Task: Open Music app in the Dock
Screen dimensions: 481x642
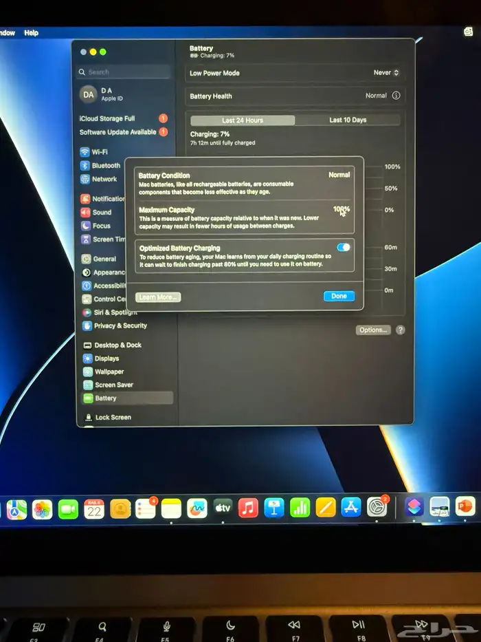Action: pos(248,508)
